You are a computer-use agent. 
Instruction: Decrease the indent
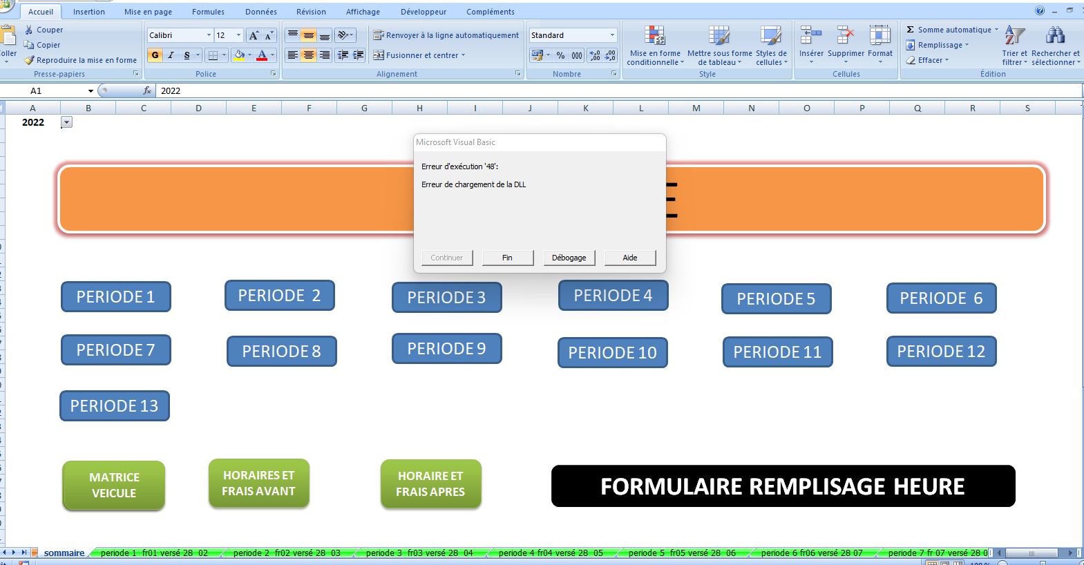(343, 55)
